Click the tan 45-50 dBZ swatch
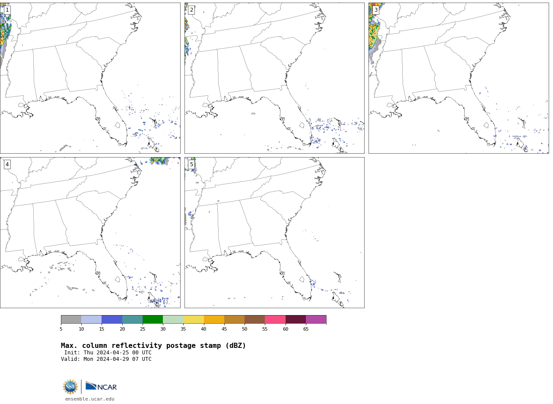Viewport: 553px width, 404px height. click(234, 319)
